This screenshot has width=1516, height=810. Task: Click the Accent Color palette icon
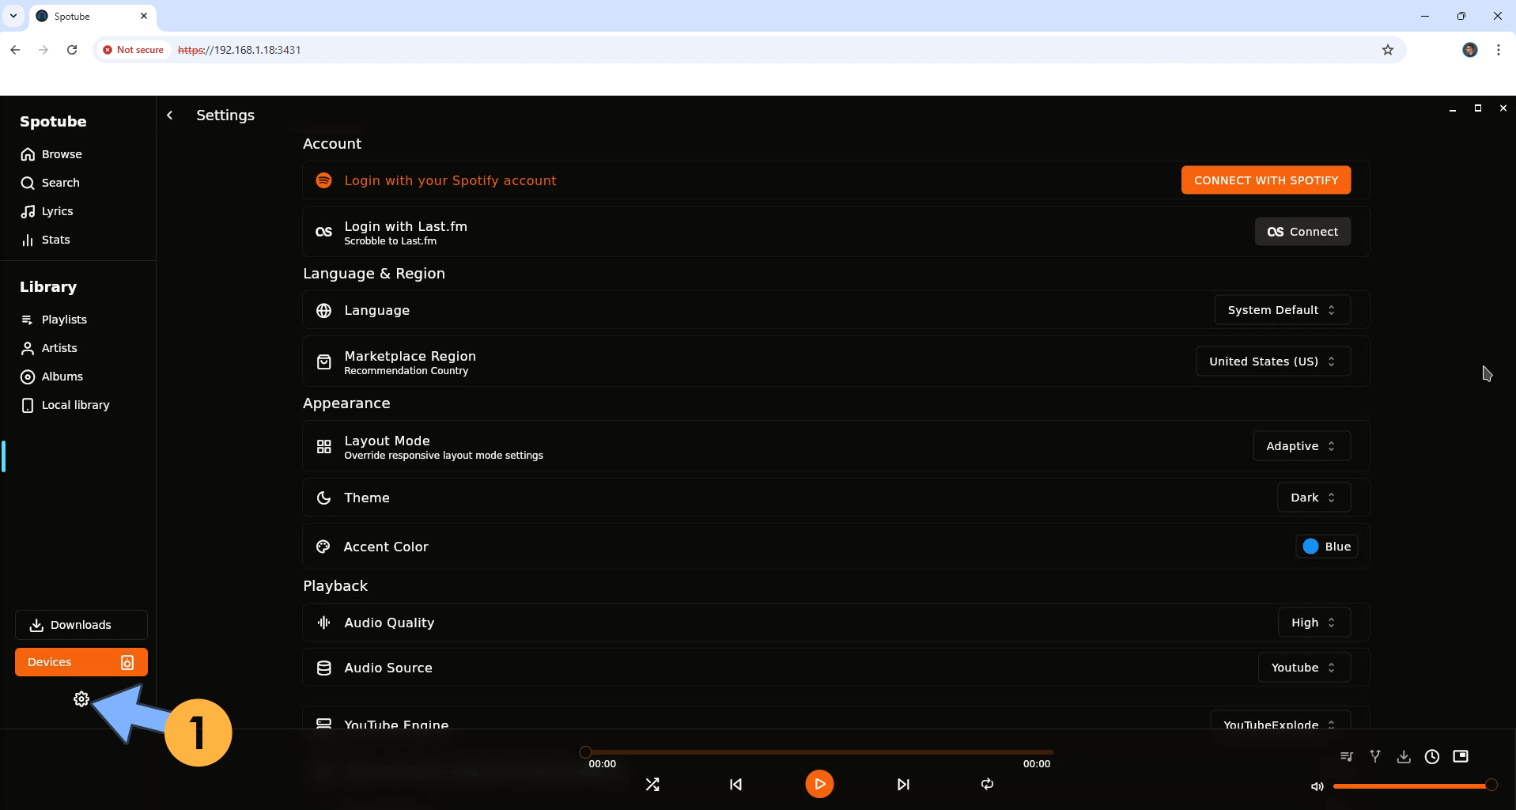(x=323, y=547)
